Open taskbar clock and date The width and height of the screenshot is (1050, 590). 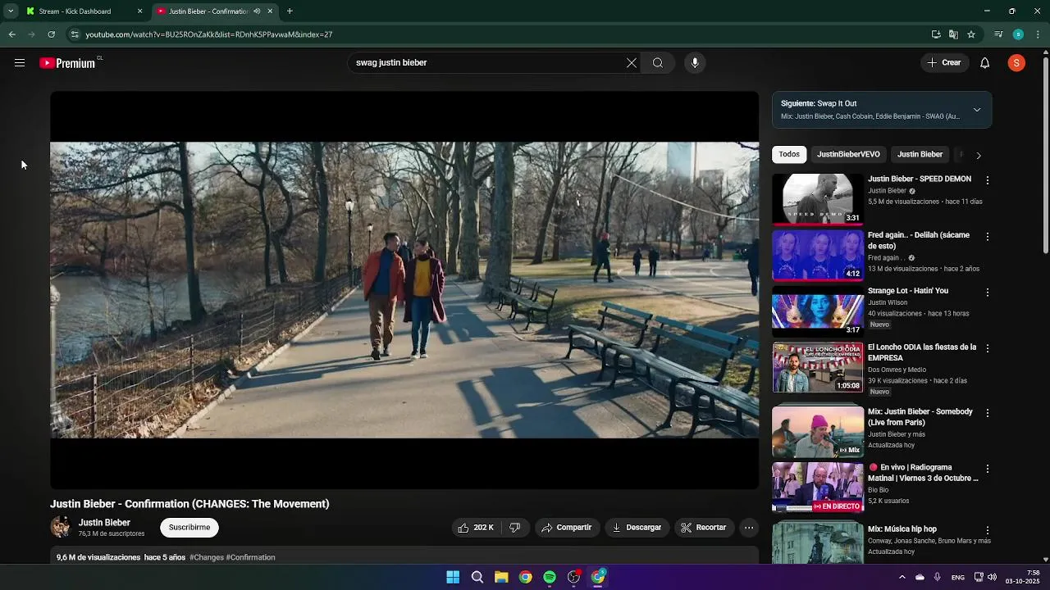pyautogui.click(x=1023, y=577)
